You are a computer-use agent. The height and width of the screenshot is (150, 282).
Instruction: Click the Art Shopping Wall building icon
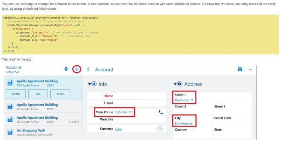[10, 132]
